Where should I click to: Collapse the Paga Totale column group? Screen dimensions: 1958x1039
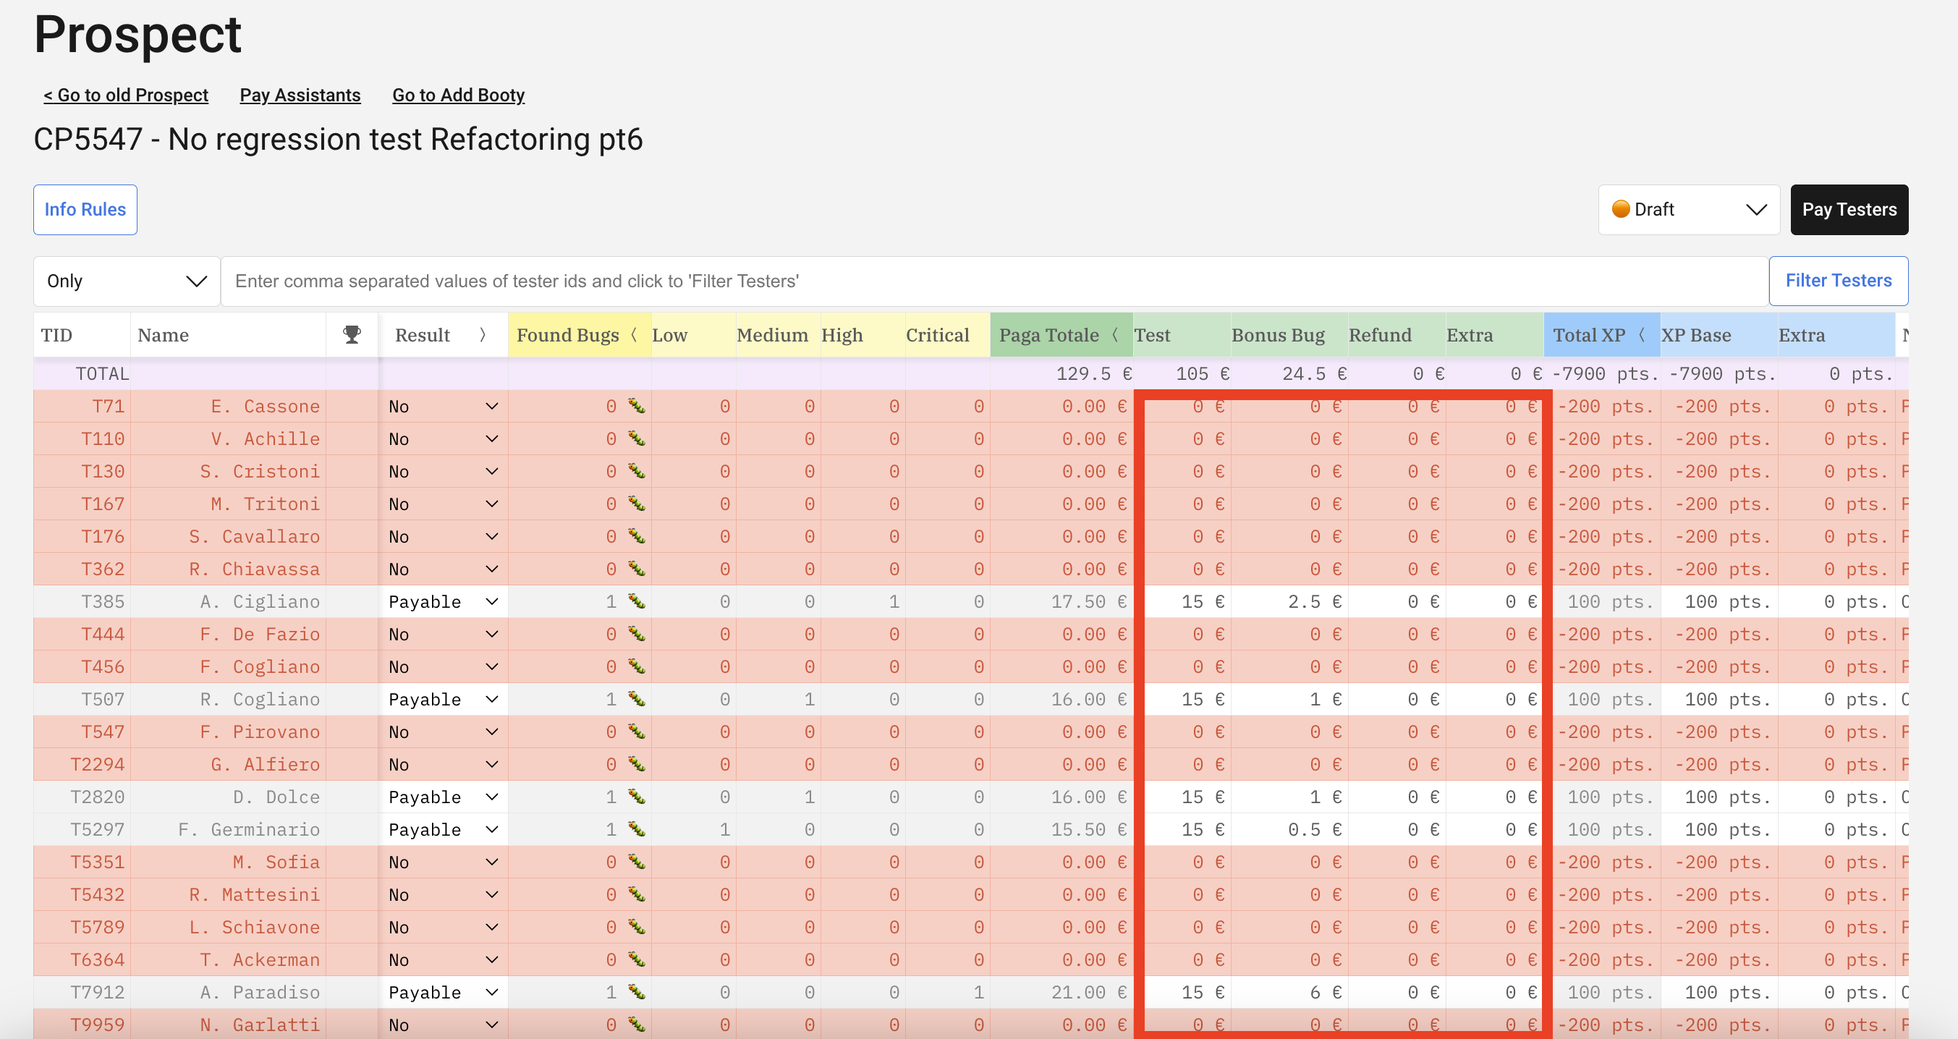coord(1114,334)
